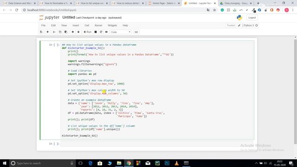Switch to How to reduce dimension tab
The height and width of the screenshot is (167, 297).
point(128,3)
